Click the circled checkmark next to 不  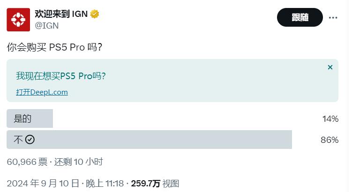[x=30, y=140]
